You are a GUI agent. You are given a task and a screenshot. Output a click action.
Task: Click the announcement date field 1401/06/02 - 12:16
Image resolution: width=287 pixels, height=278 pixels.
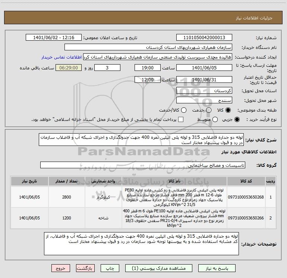54,38
